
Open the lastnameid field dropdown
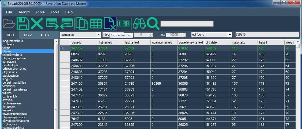coord(97,35)
